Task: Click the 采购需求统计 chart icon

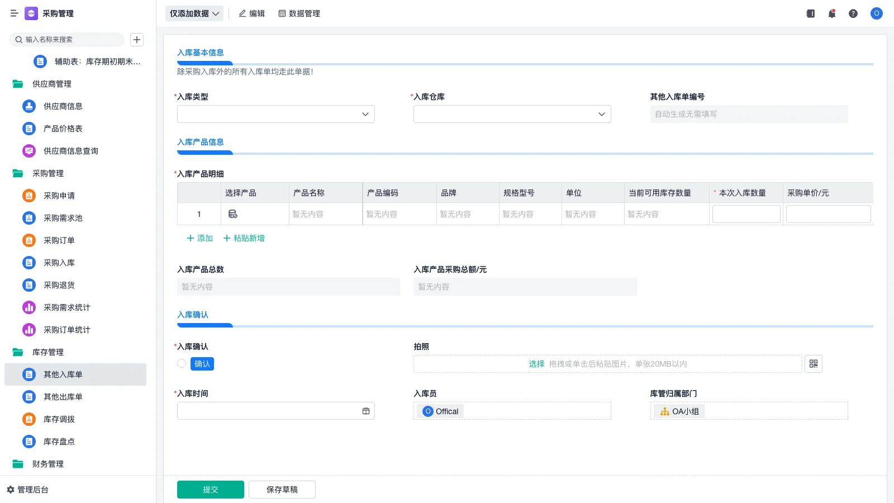Action: [x=29, y=307]
